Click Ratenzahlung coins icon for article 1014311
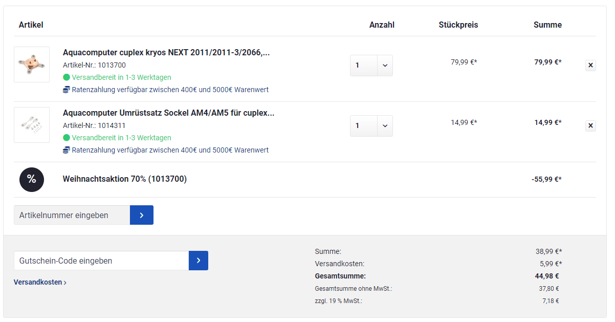The width and height of the screenshot is (615, 322). [67, 150]
